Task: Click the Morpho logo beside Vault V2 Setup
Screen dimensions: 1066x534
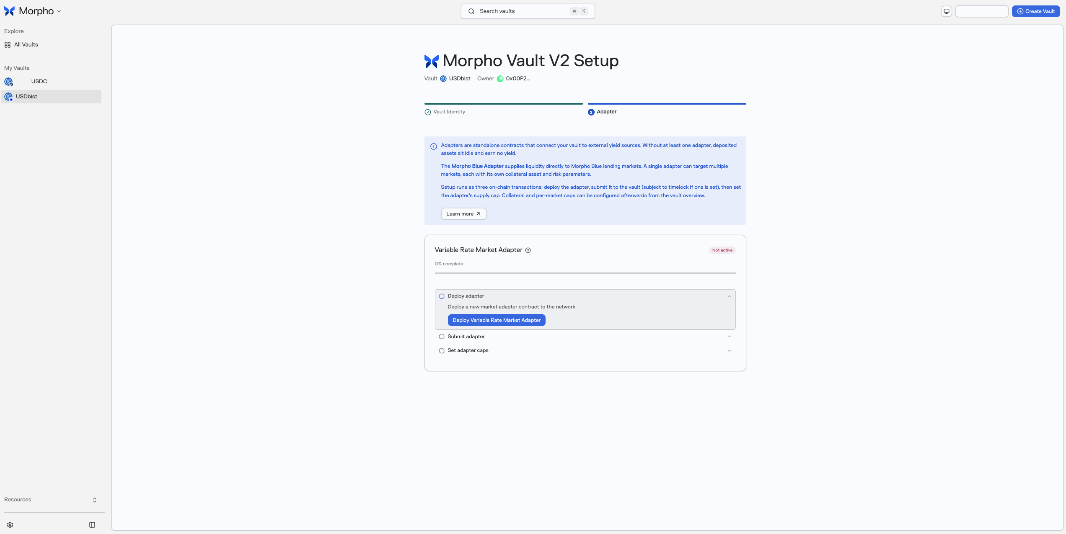Action: coord(431,62)
